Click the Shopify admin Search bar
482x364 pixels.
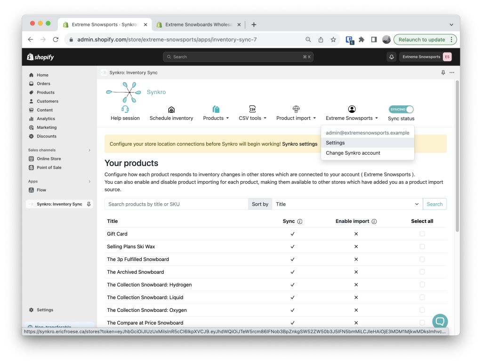(x=238, y=57)
